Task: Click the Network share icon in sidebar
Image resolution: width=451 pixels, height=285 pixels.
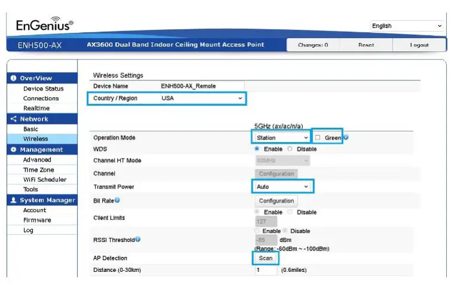Action: pos(14,119)
